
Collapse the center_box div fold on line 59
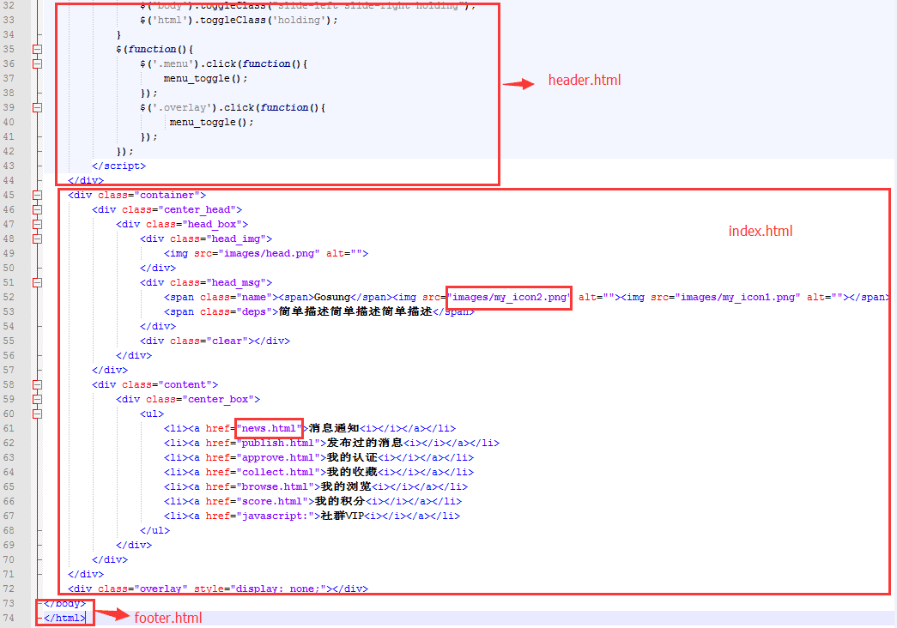(37, 399)
